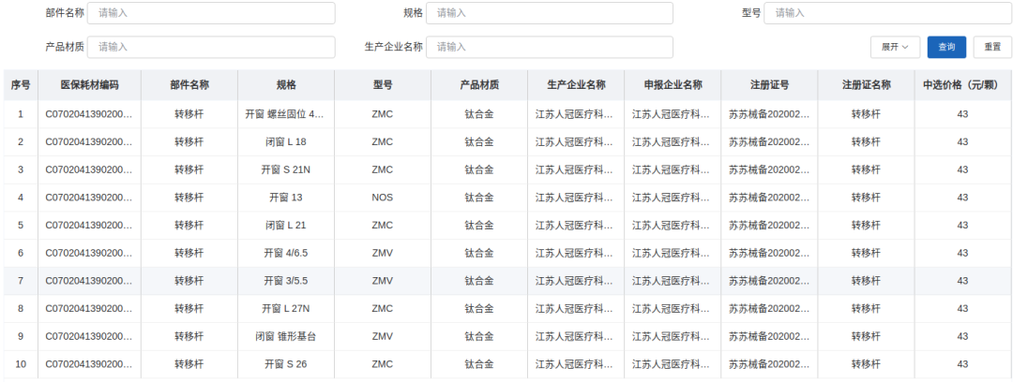Click the 序号 column header

(x=21, y=85)
